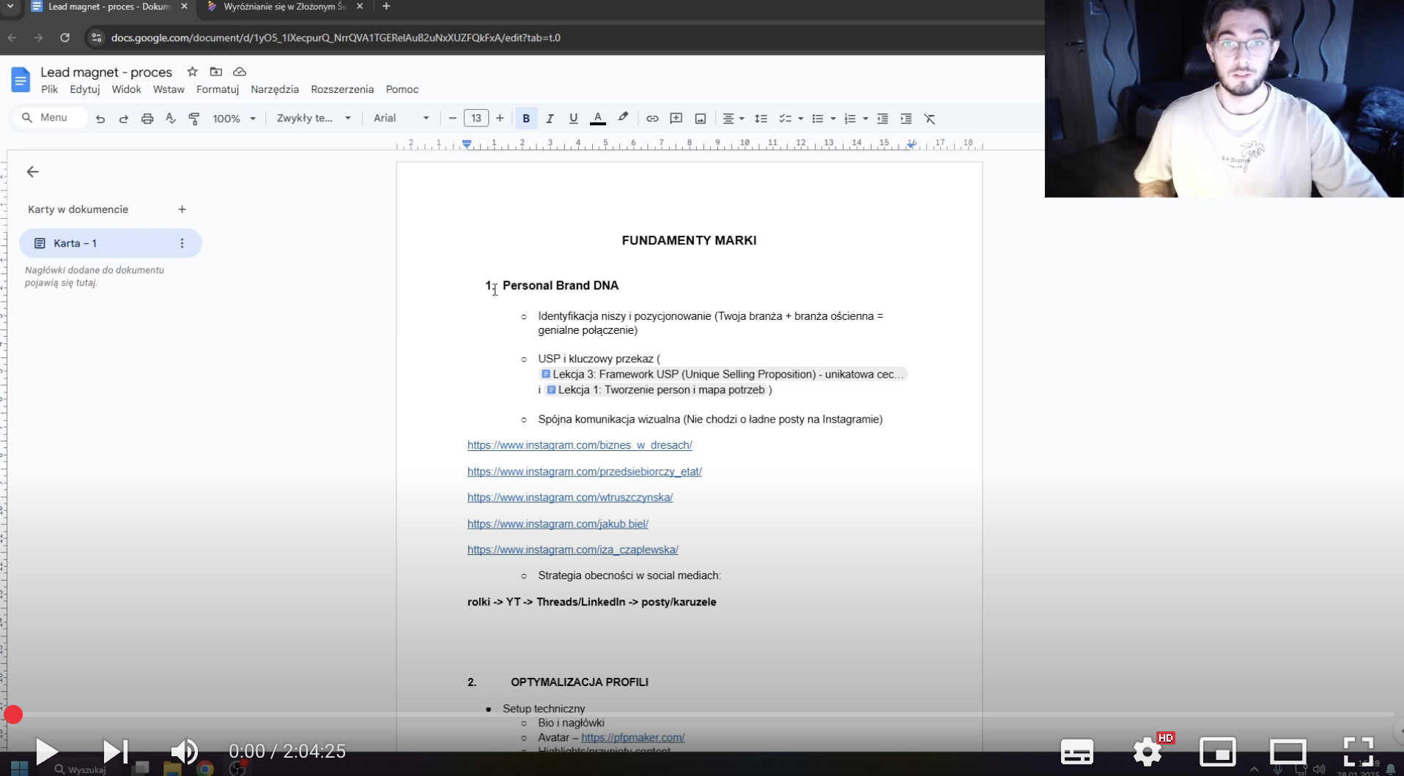Toggle Underline formatting in the toolbar
The image size is (1404, 776).
[573, 119]
